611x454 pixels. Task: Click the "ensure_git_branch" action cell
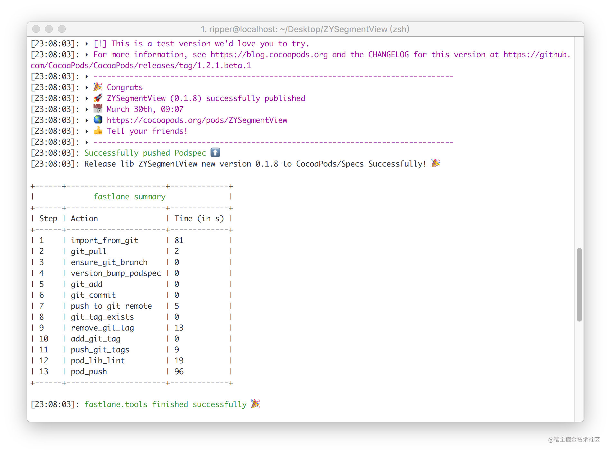109,262
